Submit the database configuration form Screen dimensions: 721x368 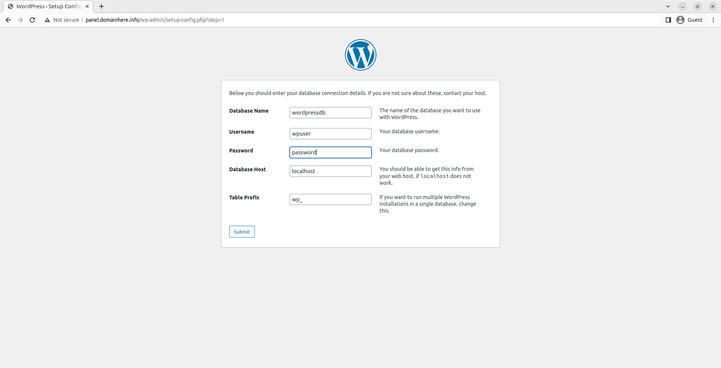(x=242, y=232)
